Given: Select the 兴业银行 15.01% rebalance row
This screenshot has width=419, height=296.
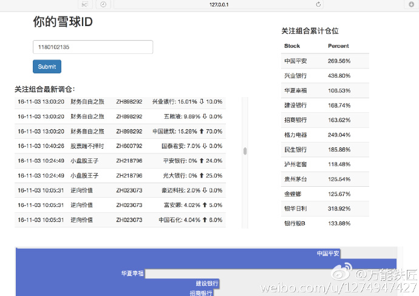Looking at the screenshot, I should 120,102.
